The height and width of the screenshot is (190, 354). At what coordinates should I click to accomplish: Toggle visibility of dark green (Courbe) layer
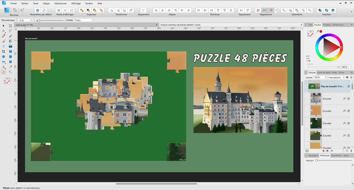pos(348,123)
